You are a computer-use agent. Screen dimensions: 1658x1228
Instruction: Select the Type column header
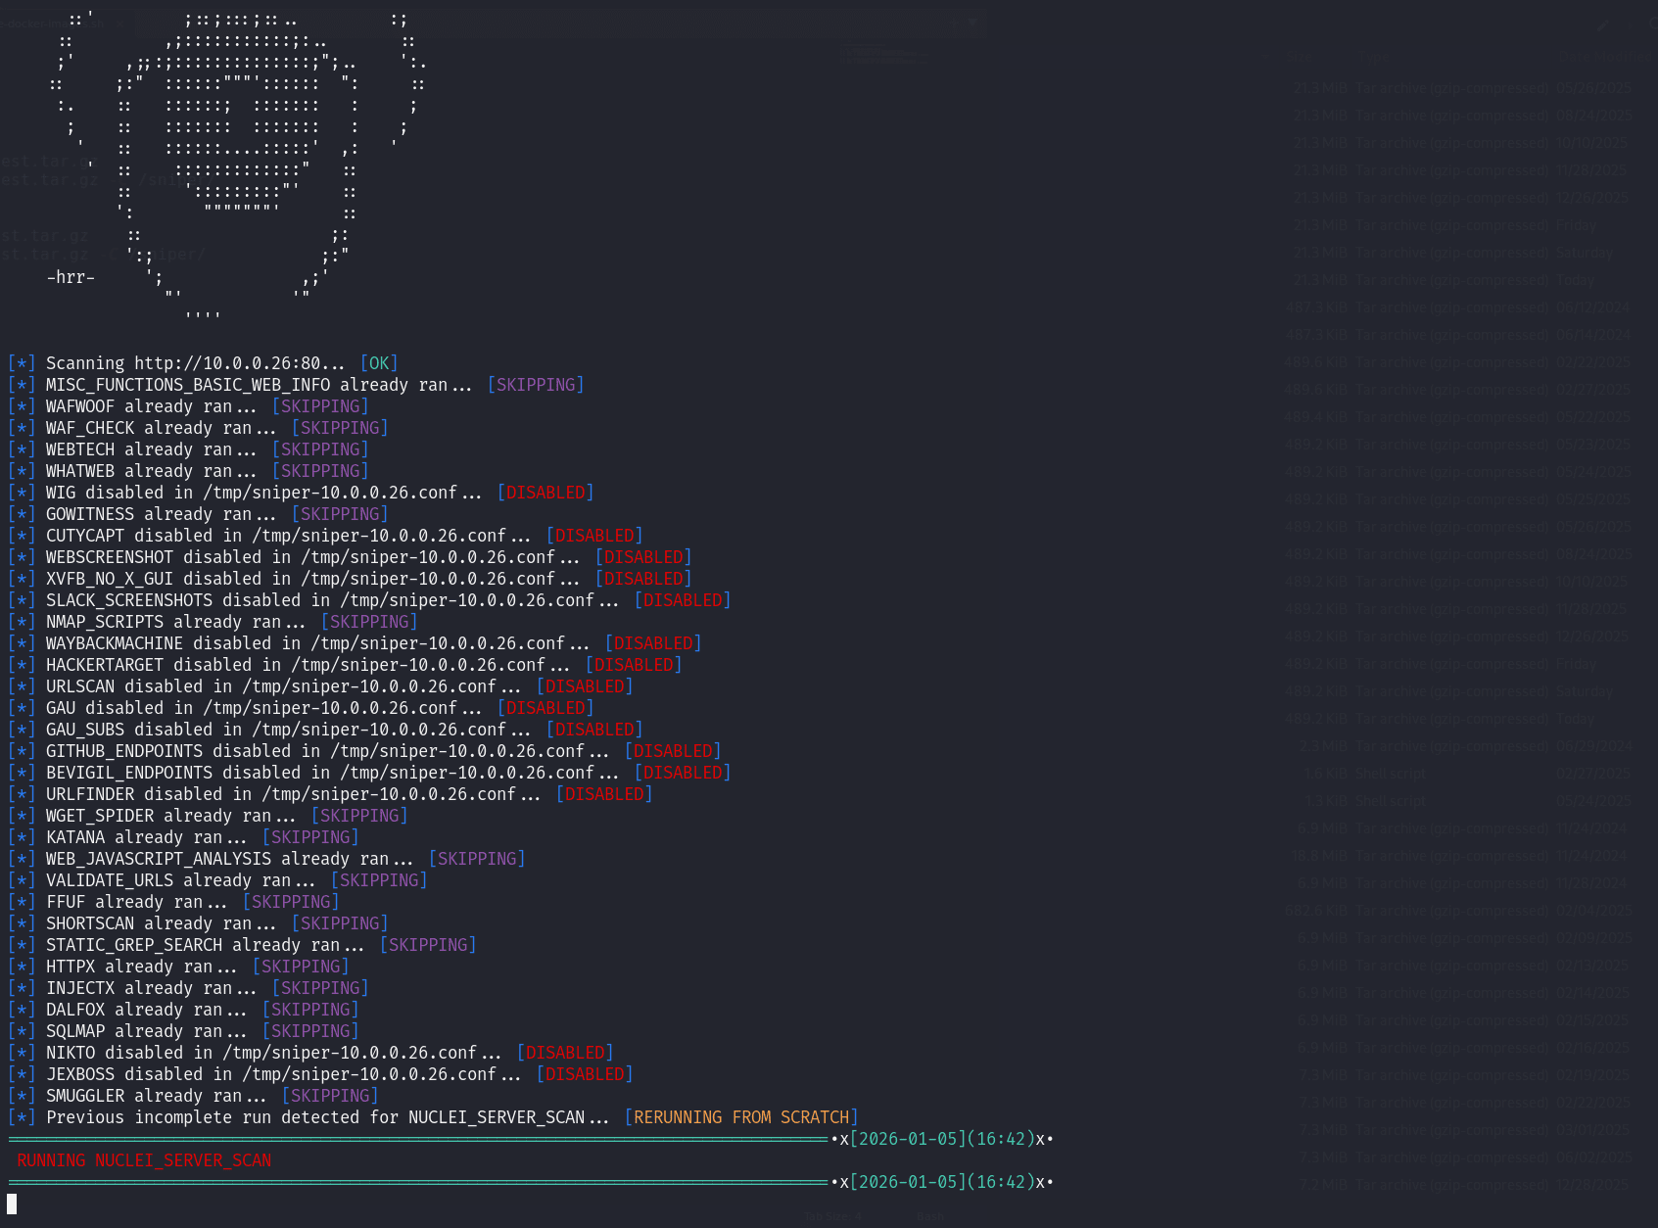tap(1374, 57)
